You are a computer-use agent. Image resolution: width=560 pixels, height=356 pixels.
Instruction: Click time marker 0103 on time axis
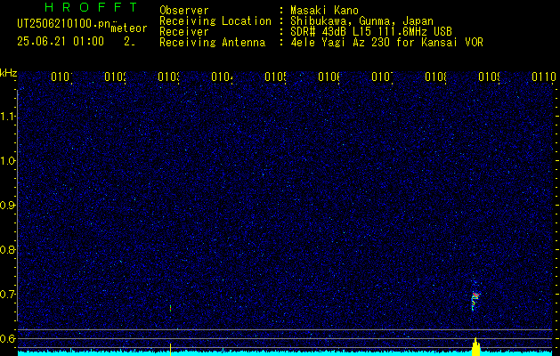point(168,77)
